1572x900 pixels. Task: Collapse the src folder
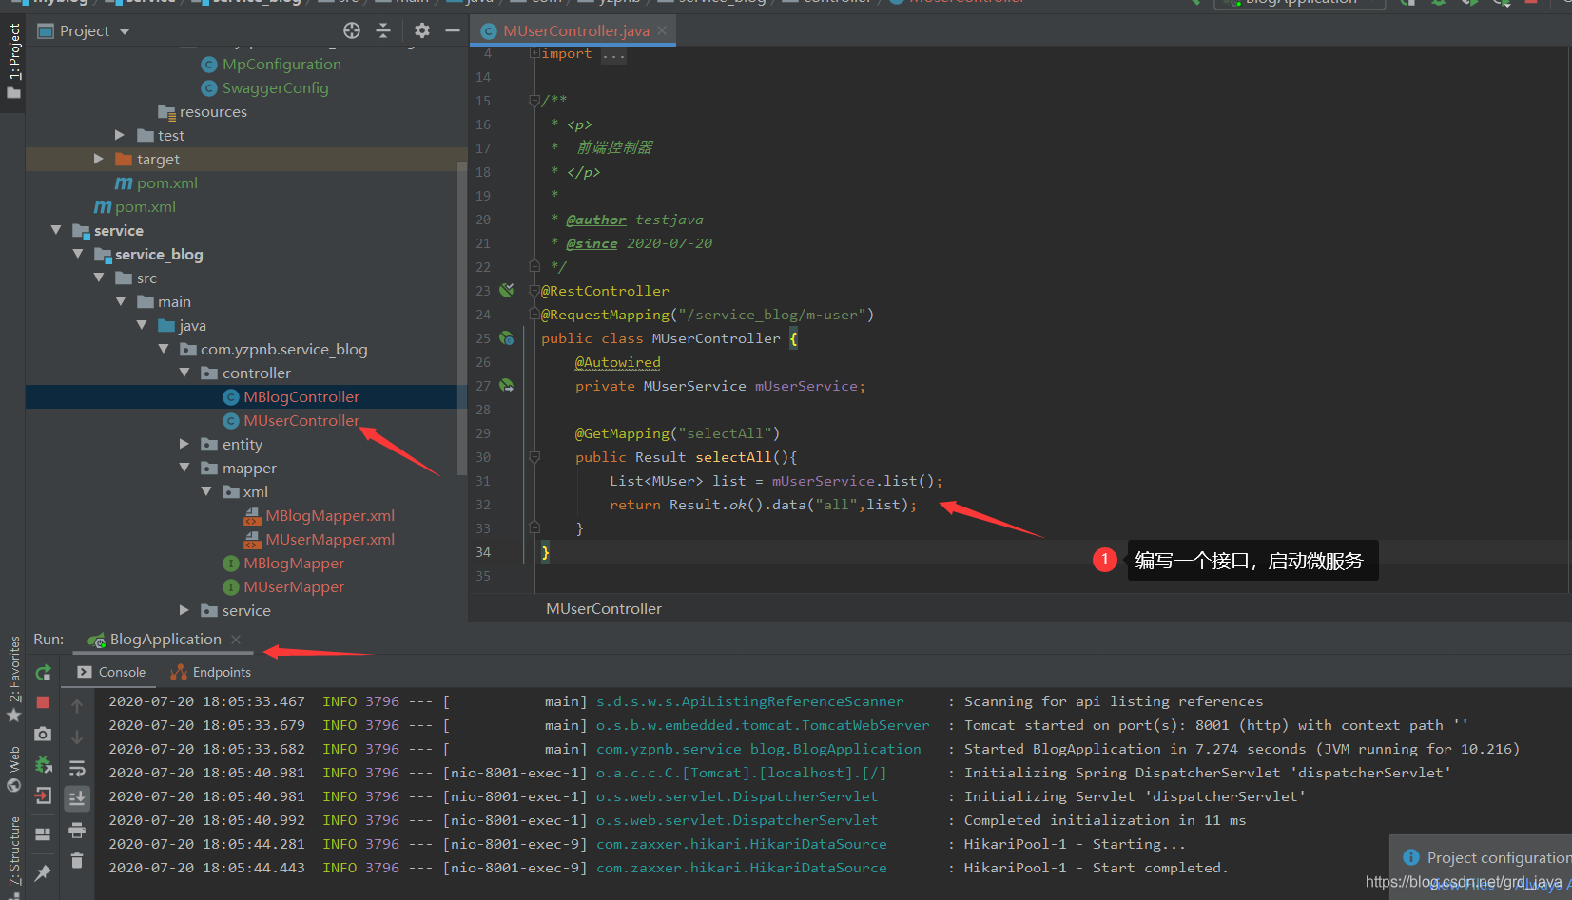(x=98, y=278)
